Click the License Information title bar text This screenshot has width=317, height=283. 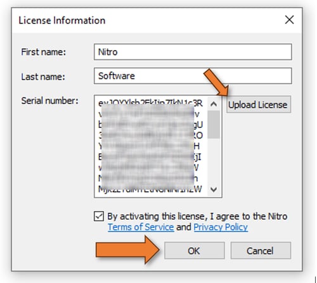pyautogui.click(x=62, y=20)
